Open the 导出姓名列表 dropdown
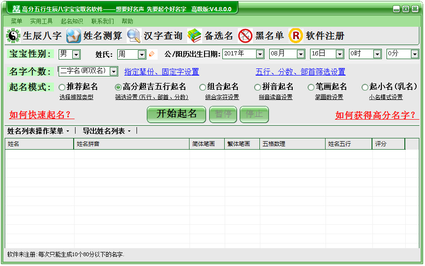This screenshot has width=425, height=266. click(107, 131)
